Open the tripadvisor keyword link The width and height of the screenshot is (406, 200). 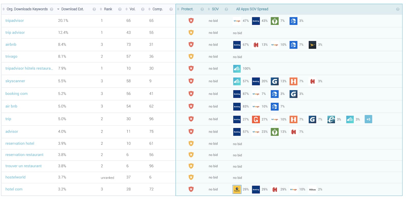15,21
